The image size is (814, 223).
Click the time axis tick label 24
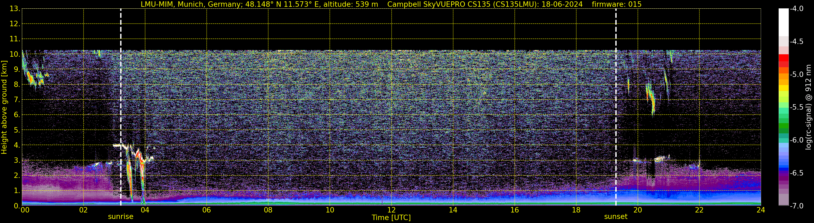761,210
